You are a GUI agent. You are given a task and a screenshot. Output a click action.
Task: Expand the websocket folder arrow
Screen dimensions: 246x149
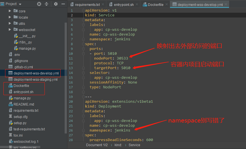coord(10,30)
